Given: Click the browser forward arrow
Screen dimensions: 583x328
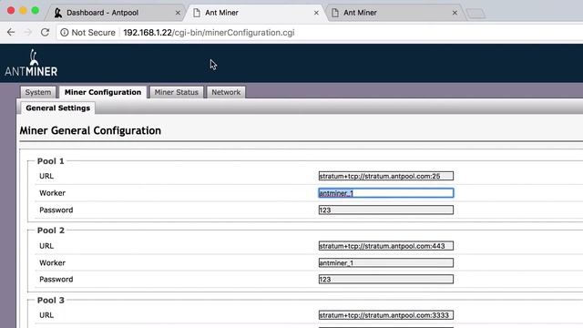Looking at the screenshot, I should (28, 33).
